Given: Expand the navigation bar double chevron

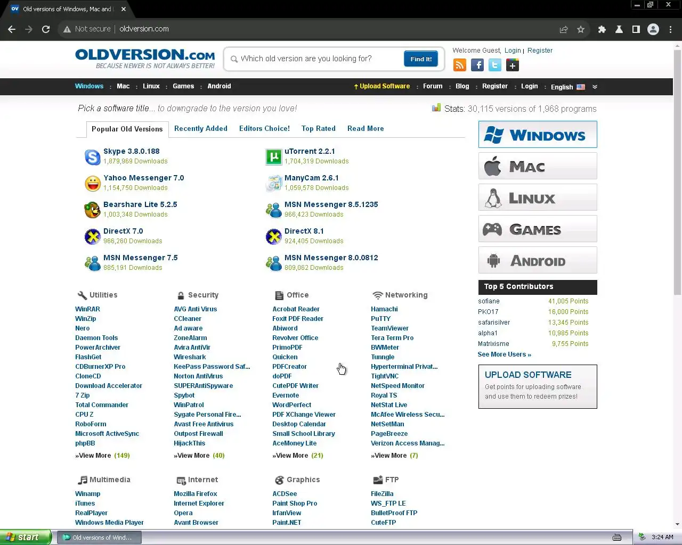Looking at the screenshot, I should [x=595, y=87].
